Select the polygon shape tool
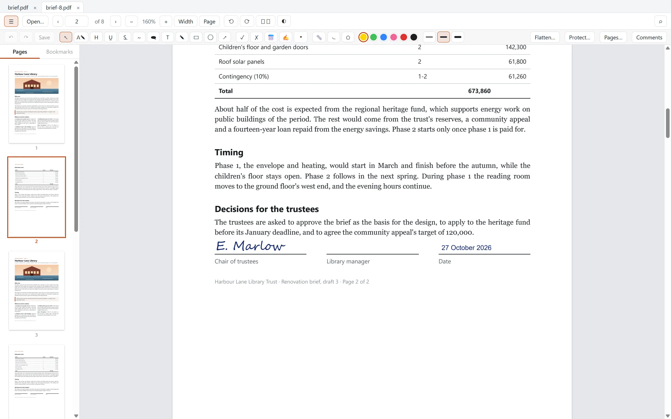 (x=348, y=37)
